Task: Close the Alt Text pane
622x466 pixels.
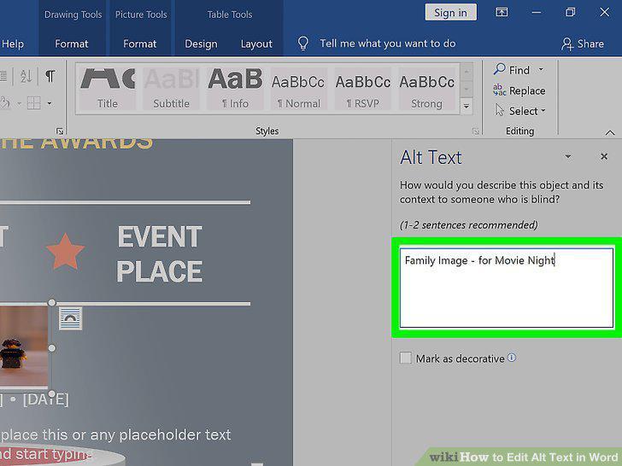Action: 604,156
